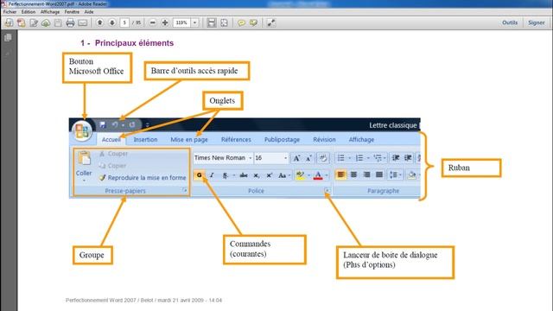Click the Save icon in Word quick access bar

tap(102, 124)
